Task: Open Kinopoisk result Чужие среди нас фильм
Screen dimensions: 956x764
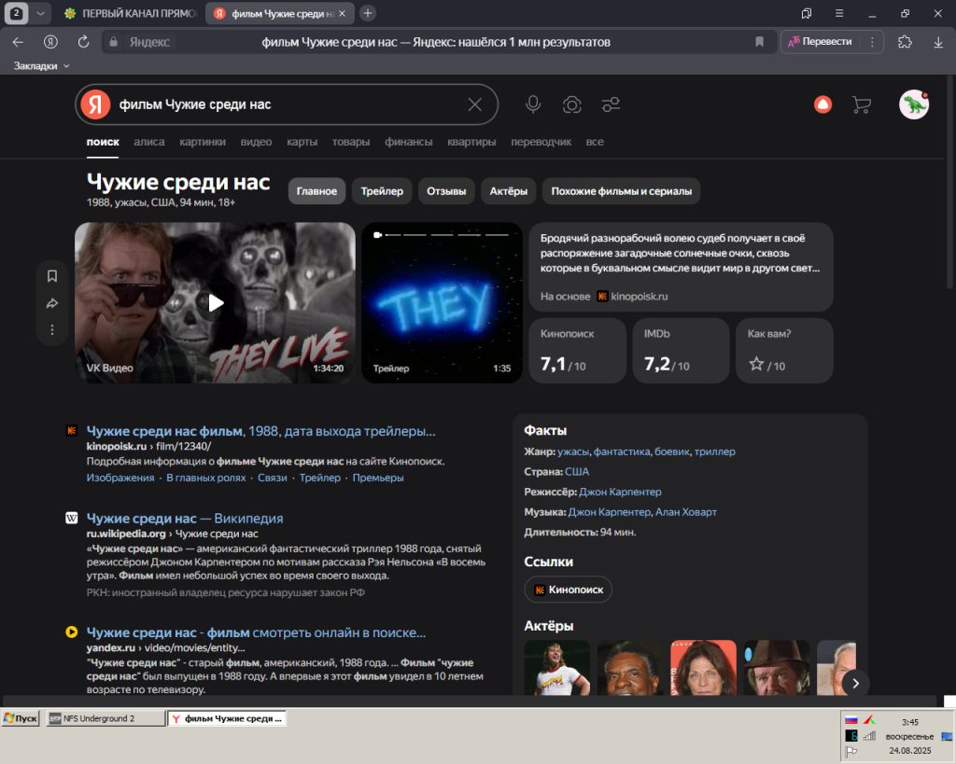Action: click(261, 431)
